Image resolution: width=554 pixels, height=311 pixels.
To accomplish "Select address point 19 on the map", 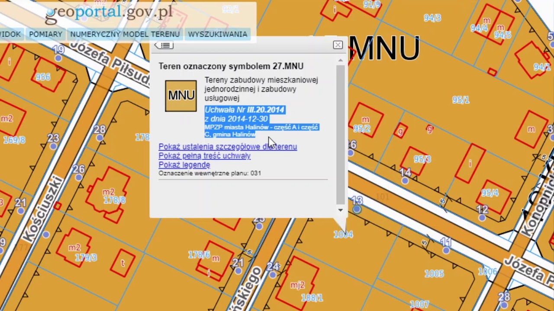I will pyautogui.click(x=58, y=57).
